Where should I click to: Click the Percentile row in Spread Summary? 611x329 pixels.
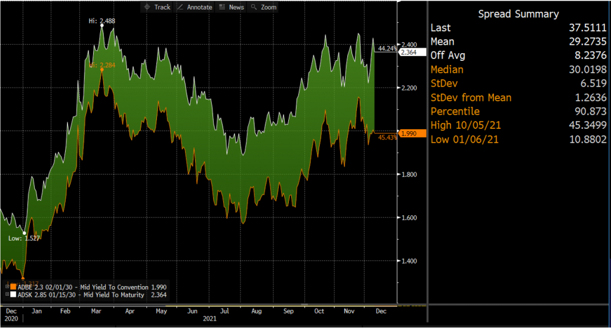pos(519,111)
